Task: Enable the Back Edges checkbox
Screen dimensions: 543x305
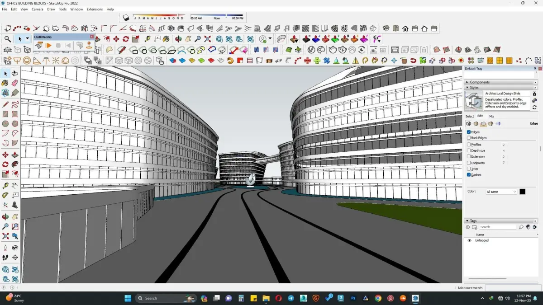Action: click(x=469, y=138)
